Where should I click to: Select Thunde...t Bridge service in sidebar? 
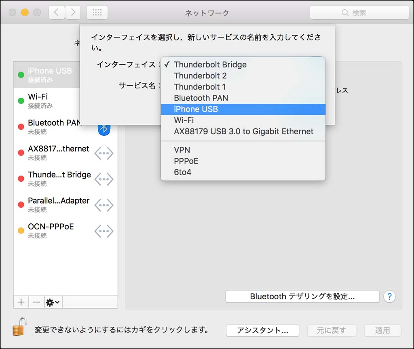pyautogui.click(x=65, y=179)
